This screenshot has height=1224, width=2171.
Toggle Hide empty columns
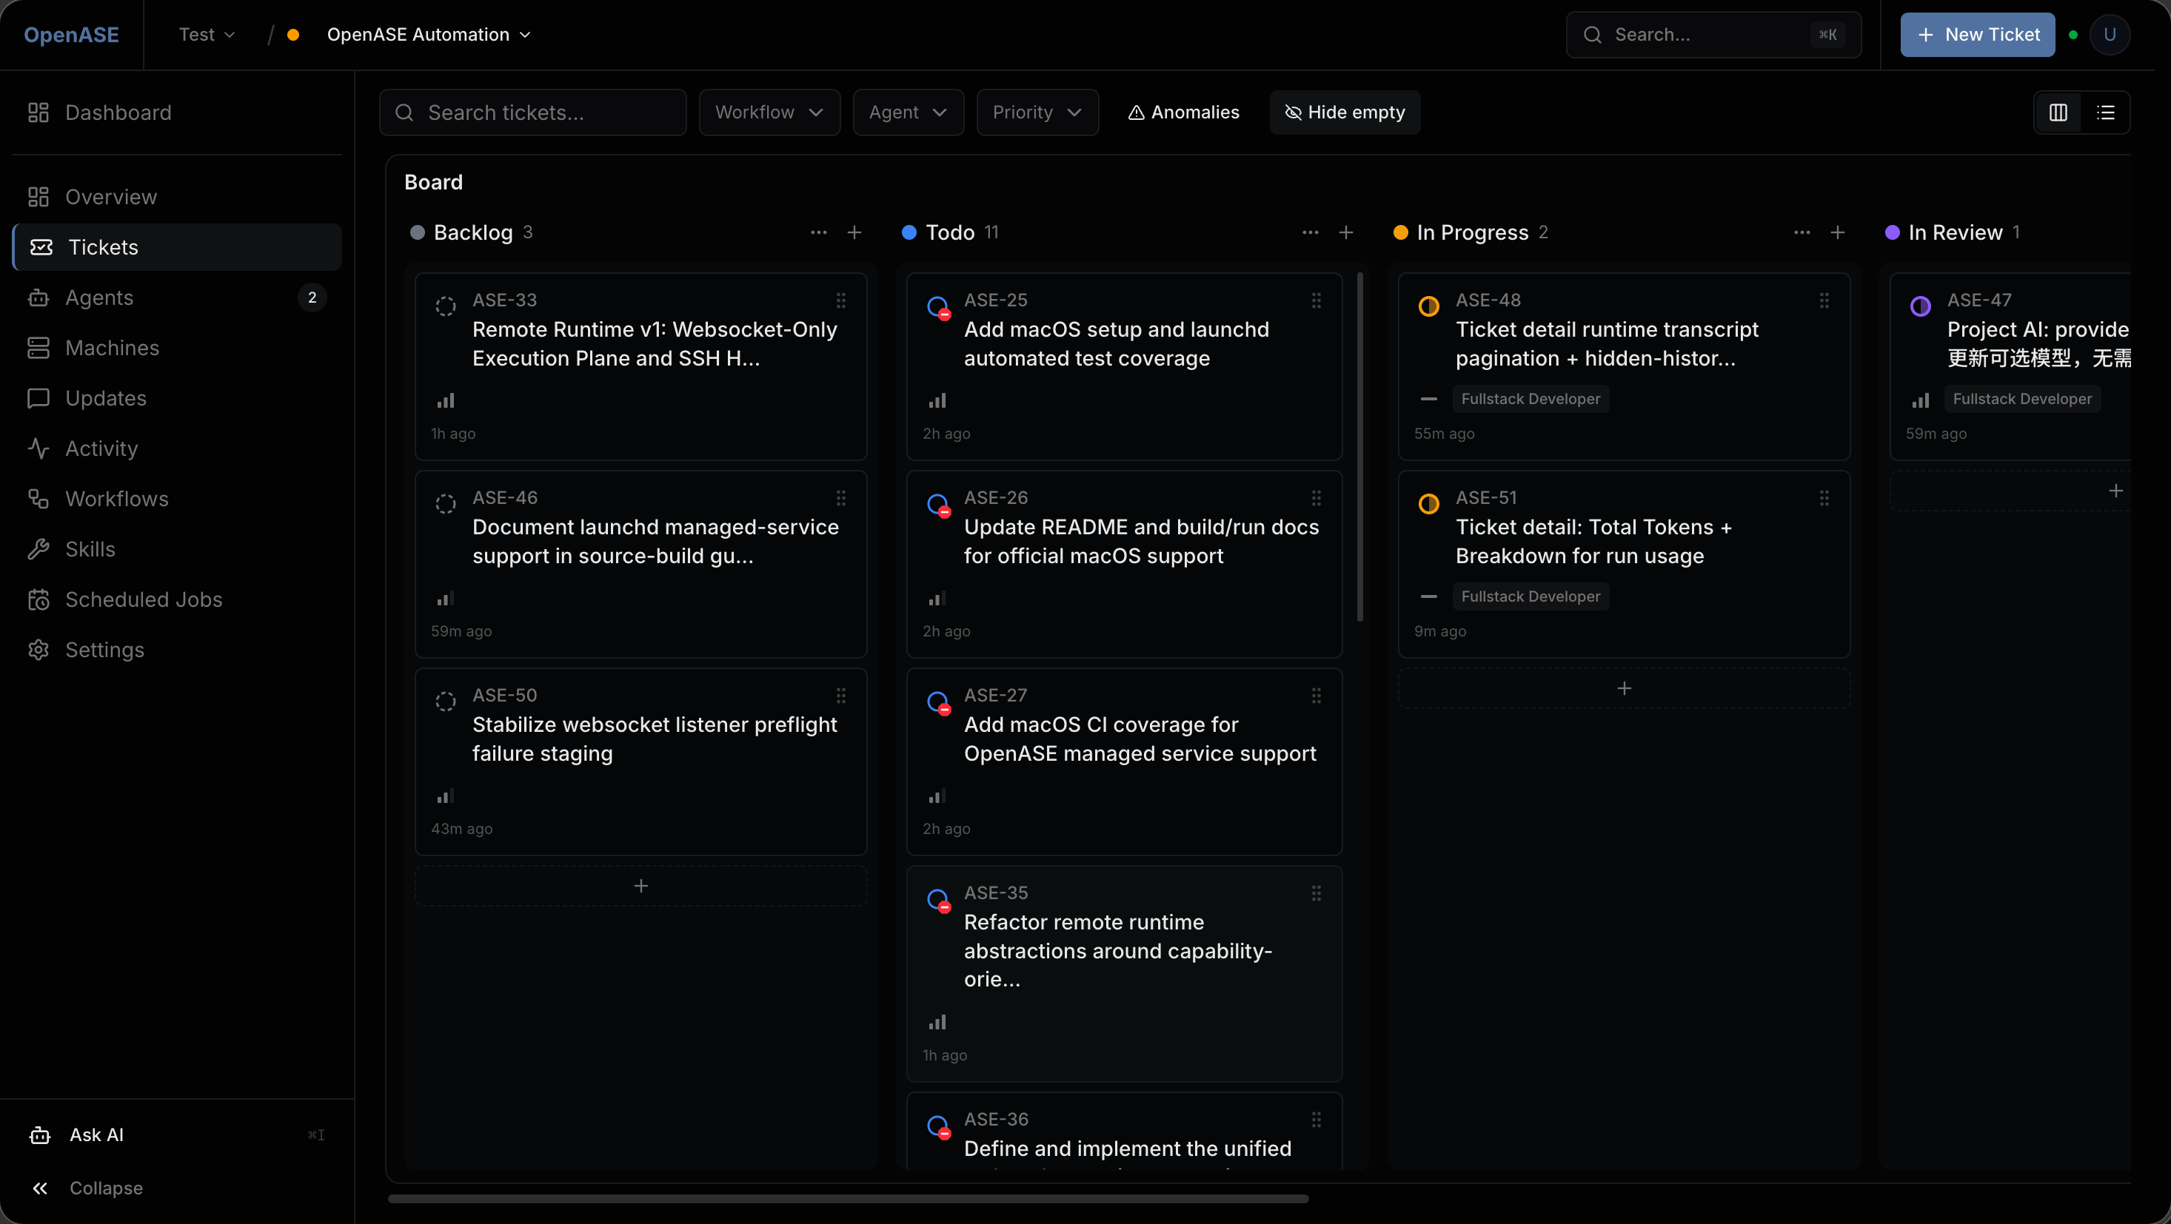click(1344, 112)
